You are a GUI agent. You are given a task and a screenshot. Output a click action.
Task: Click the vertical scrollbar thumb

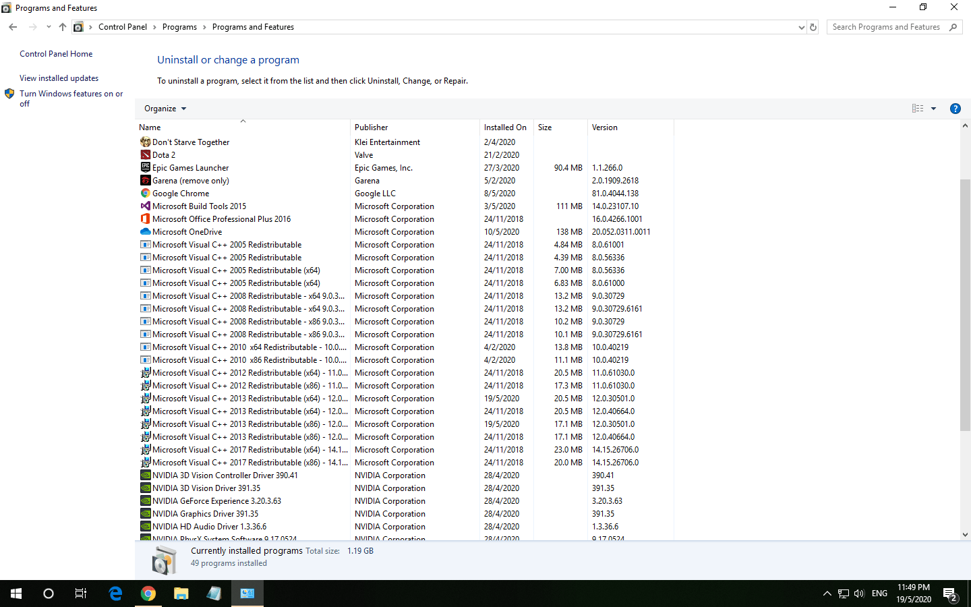[965, 305]
